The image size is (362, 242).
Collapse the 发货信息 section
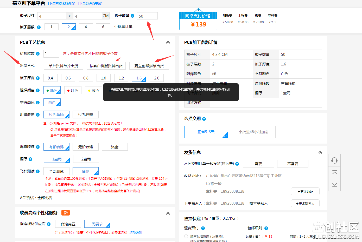coord(320,152)
